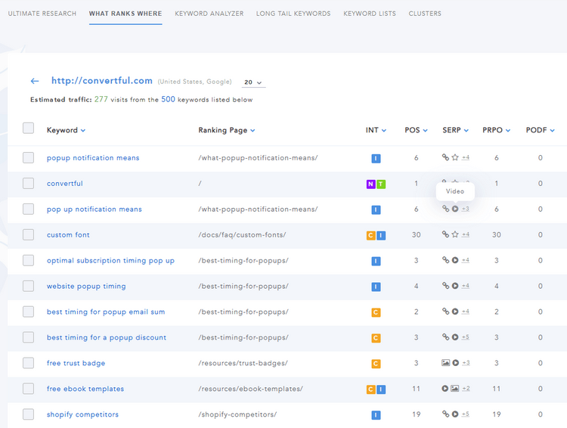Click C intent badge in 'custom font' row

(x=370, y=235)
